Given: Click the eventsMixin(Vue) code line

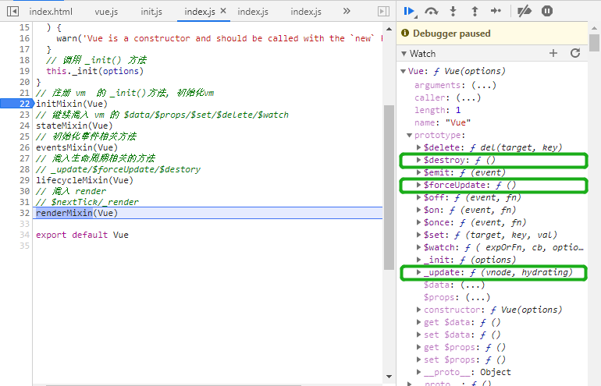Looking at the screenshot, I should [76, 147].
